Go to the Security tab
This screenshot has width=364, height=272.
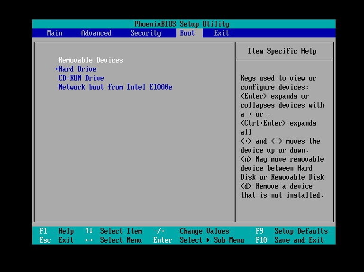pos(146,33)
